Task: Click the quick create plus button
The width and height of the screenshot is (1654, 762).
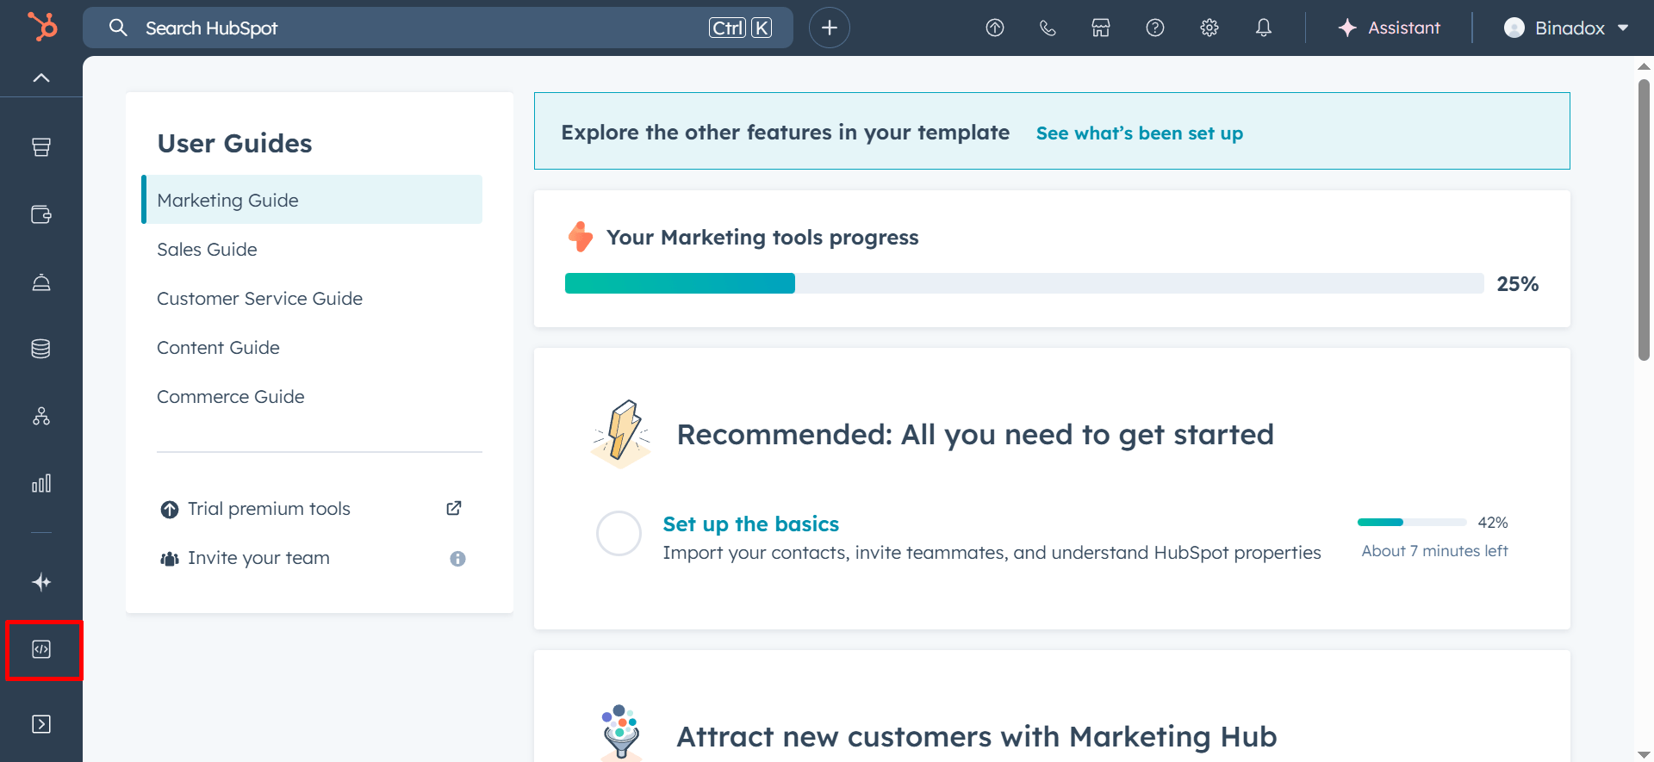Action: pyautogui.click(x=829, y=28)
